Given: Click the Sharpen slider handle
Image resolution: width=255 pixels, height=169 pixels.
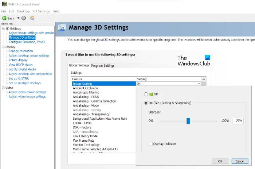Looking at the screenshot, I should pos(188,121).
